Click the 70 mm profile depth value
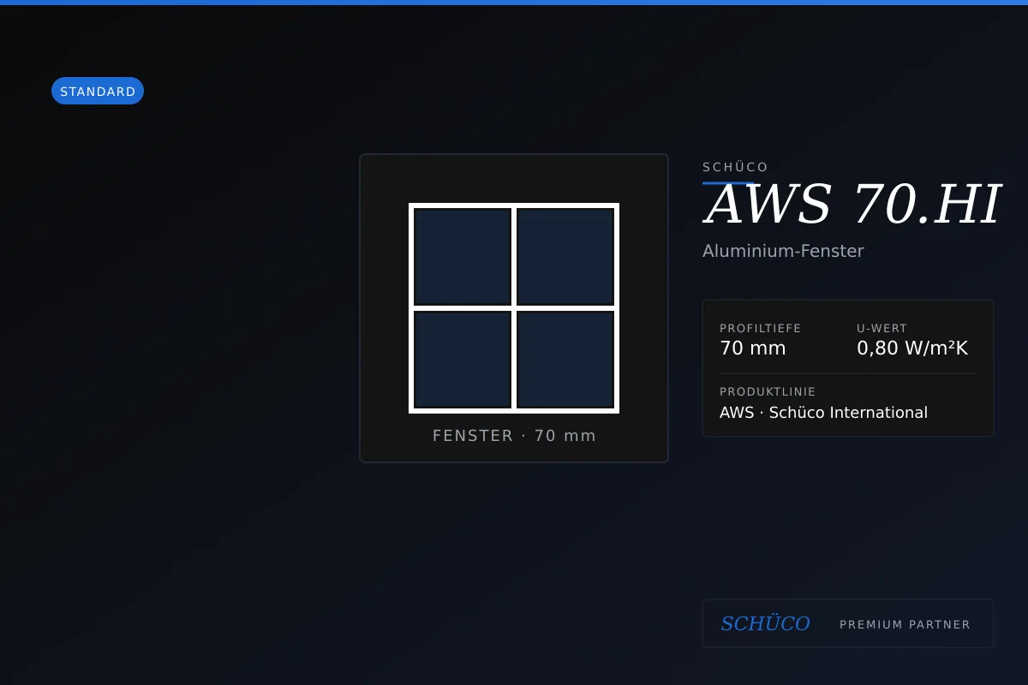This screenshot has height=685, width=1028. click(x=752, y=348)
